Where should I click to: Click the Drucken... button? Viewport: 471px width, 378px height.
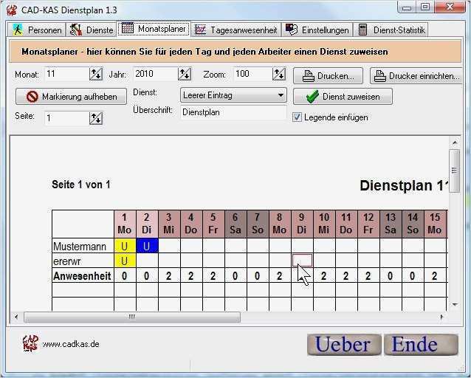tap(328, 76)
